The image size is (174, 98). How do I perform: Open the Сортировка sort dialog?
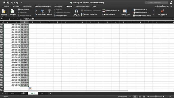(42, 12)
